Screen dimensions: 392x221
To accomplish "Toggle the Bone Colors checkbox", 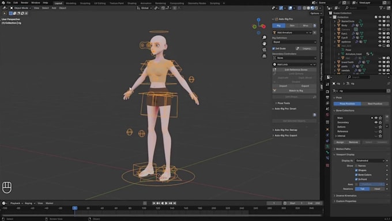I will click(x=356, y=175).
